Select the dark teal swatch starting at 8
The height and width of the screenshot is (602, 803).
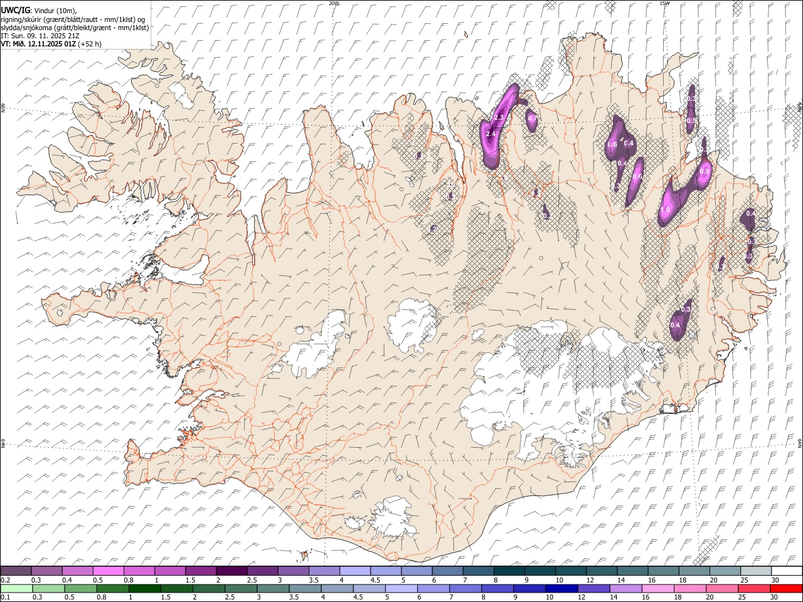tap(509, 571)
